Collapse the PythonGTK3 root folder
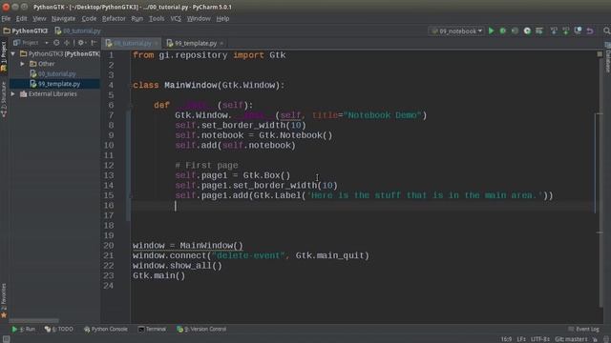This screenshot has height=343, width=611. (13, 53)
